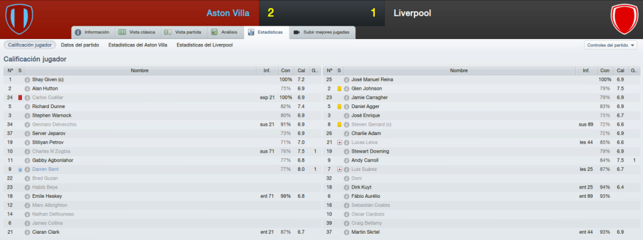Sort Liverpool table by Con column
The image size is (643, 240).
[x=605, y=70]
